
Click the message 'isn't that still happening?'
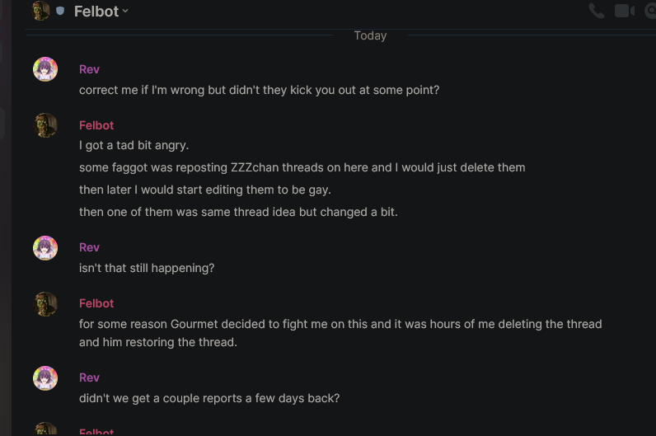pyautogui.click(x=147, y=268)
